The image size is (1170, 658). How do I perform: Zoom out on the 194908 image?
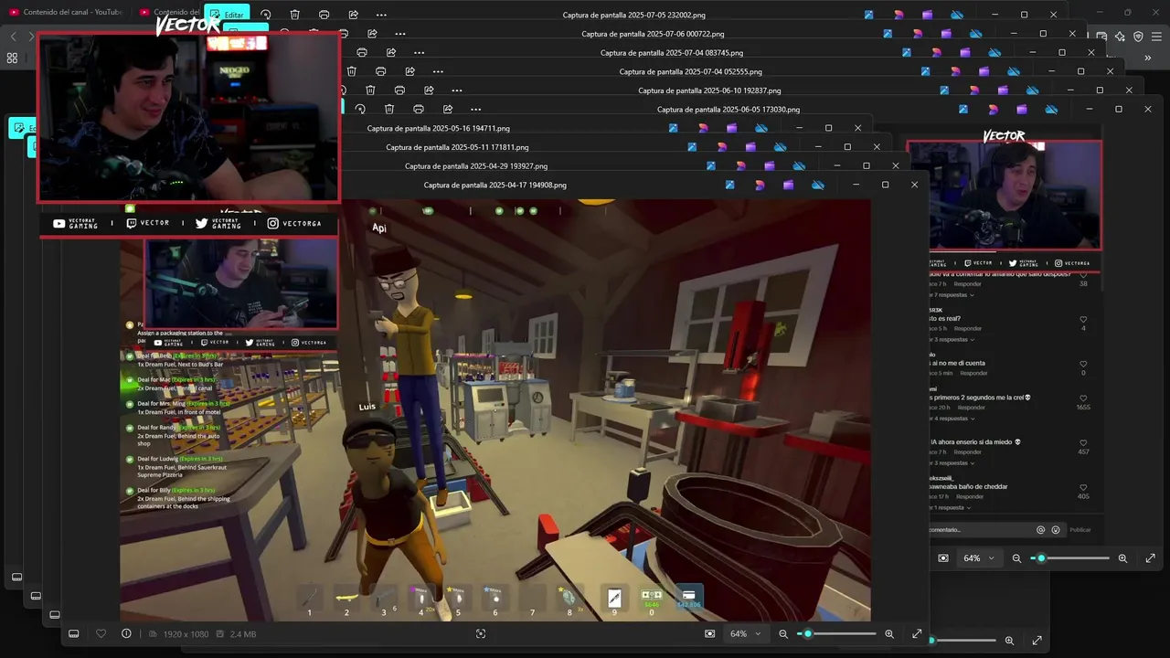tap(782, 633)
